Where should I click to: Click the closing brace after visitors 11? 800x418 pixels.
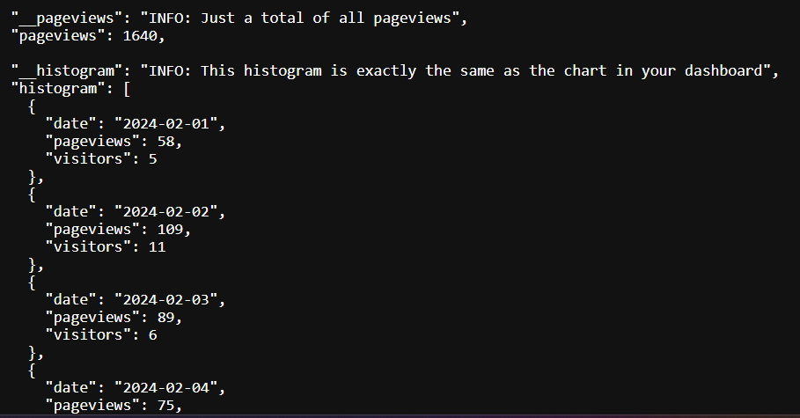pyautogui.click(x=33, y=265)
